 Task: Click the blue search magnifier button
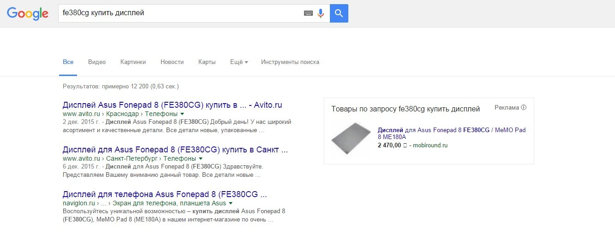tap(339, 13)
